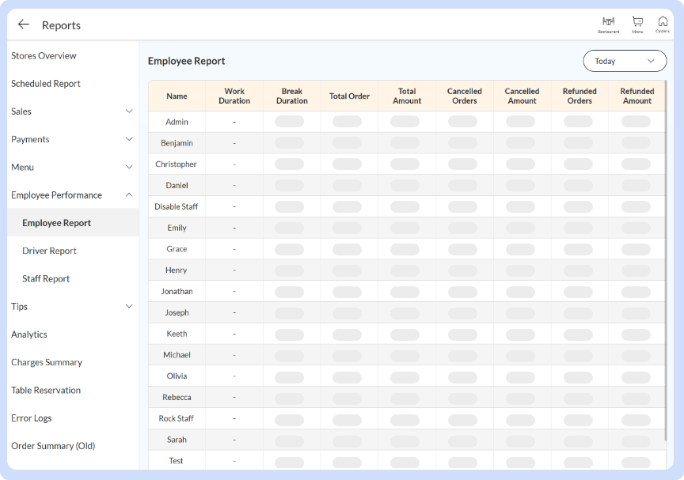
Task: Open Stores Overview report
Action: click(44, 56)
